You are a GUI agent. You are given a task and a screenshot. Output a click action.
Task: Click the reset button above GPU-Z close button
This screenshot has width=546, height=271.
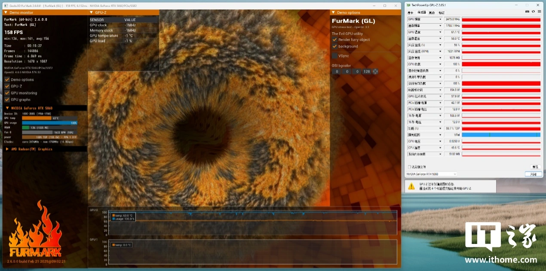[x=535, y=167]
